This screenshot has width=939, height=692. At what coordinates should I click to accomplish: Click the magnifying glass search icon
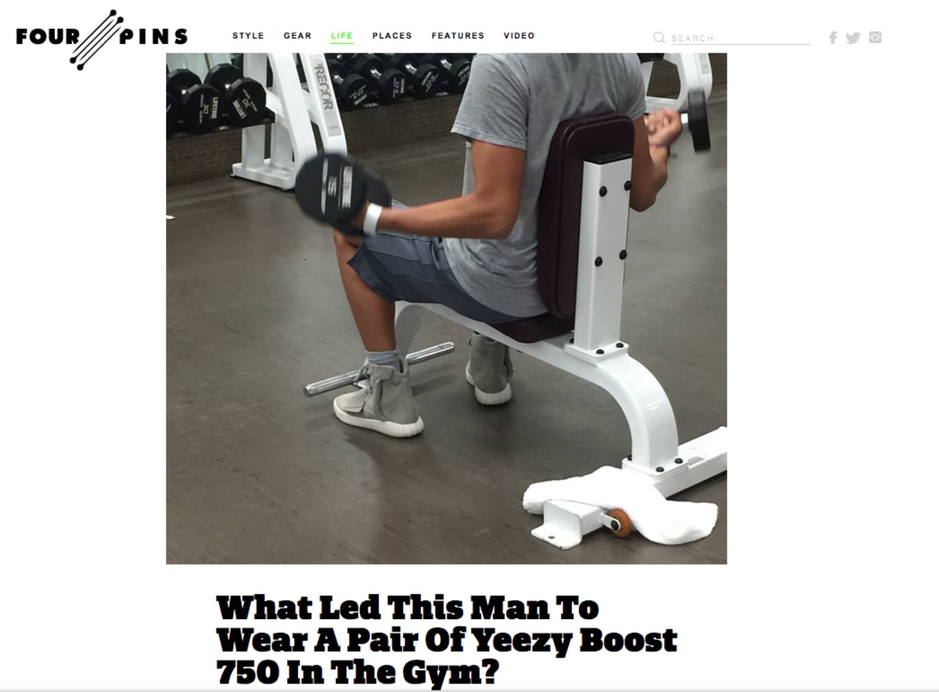tap(659, 38)
